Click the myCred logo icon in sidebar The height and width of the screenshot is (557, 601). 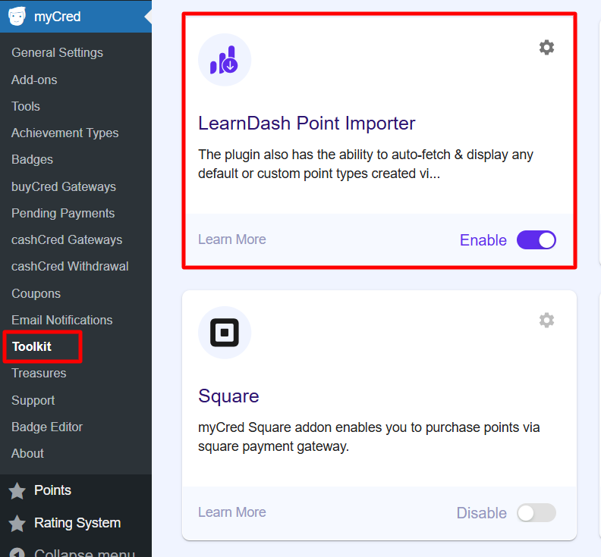pyautogui.click(x=17, y=17)
